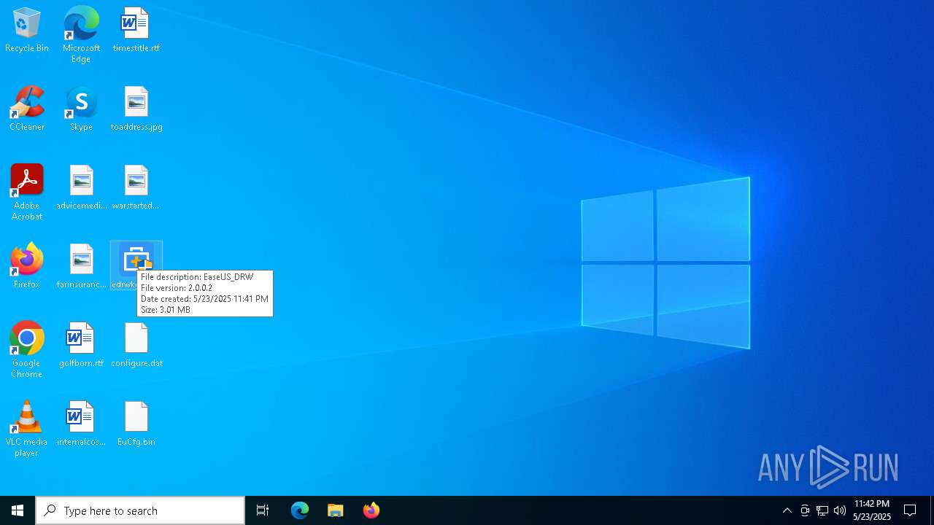Select the Adobe Acrobat shortcut
Viewport: 934px width, 525px height.
click(27, 192)
